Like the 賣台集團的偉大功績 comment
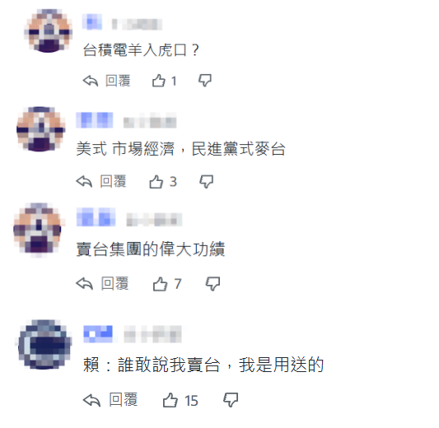Viewport: 439px width, 428px height. [x=160, y=284]
